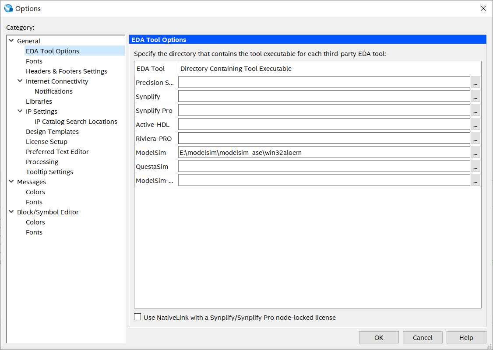This screenshot has height=350, width=493.
Task: Select License Setup in category tree
Action: click(46, 142)
